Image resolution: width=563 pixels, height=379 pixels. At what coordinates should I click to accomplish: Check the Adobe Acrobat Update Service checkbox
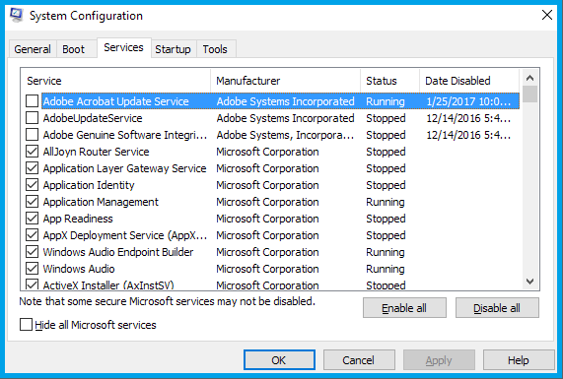click(x=32, y=101)
